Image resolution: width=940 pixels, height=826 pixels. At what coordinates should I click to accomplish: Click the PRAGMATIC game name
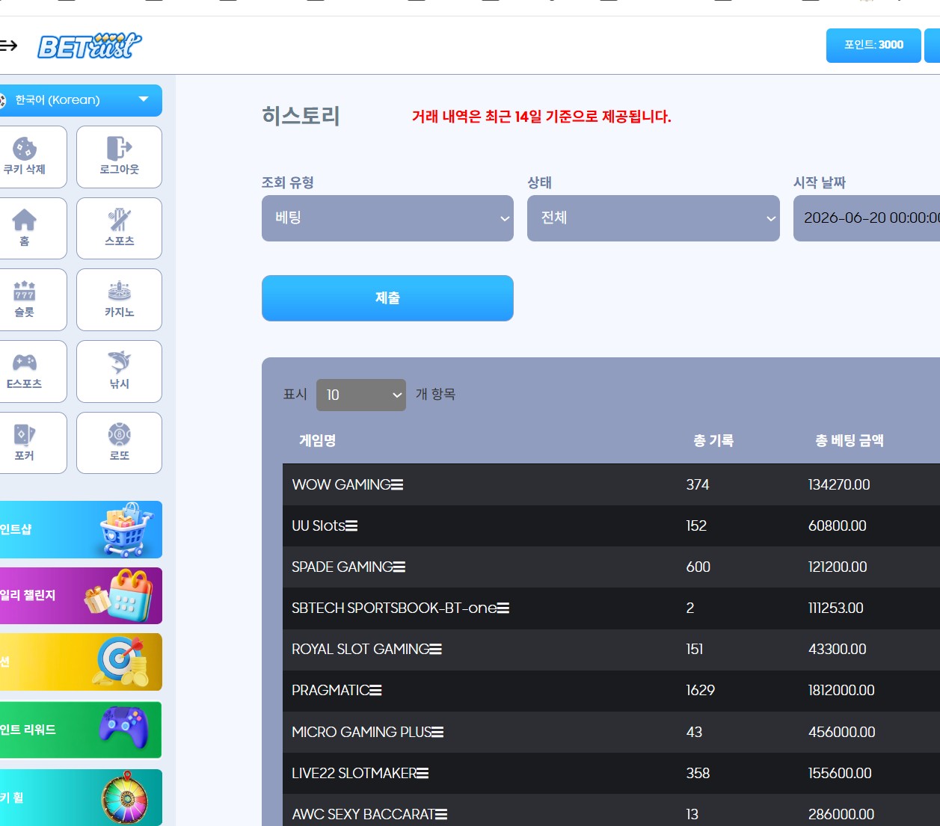(x=331, y=691)
